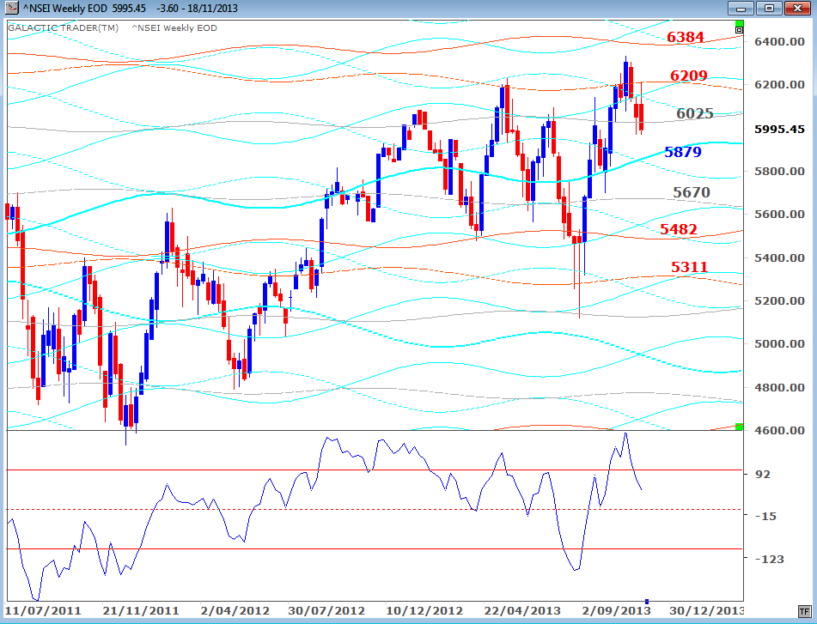817x624 pixels.
Task: Maximize the NSEI Weekly EOD window
Action: pos(769,9)
